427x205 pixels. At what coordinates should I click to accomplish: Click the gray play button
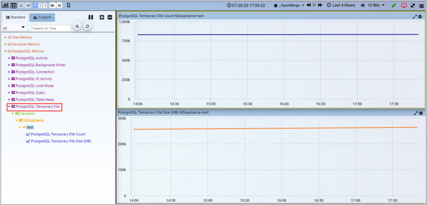tap(314, 5)
